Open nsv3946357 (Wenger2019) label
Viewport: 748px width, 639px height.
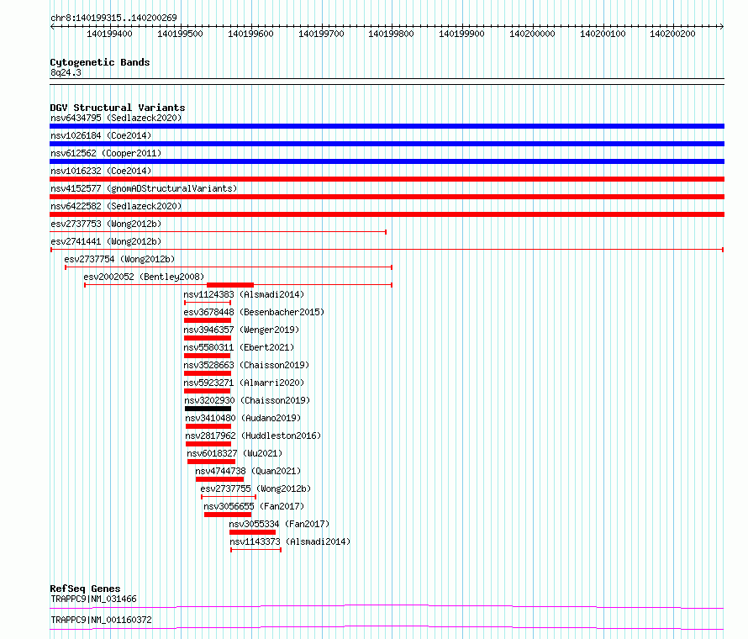tap(241, 330)
